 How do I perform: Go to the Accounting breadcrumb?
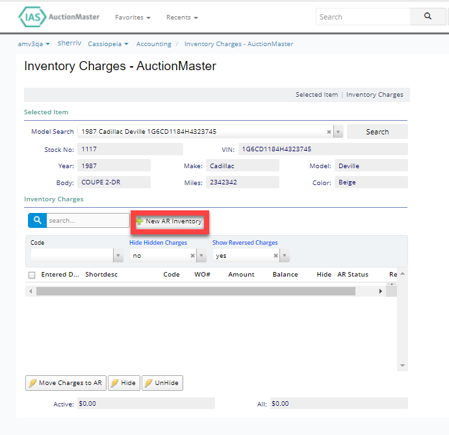coord(154,44)
